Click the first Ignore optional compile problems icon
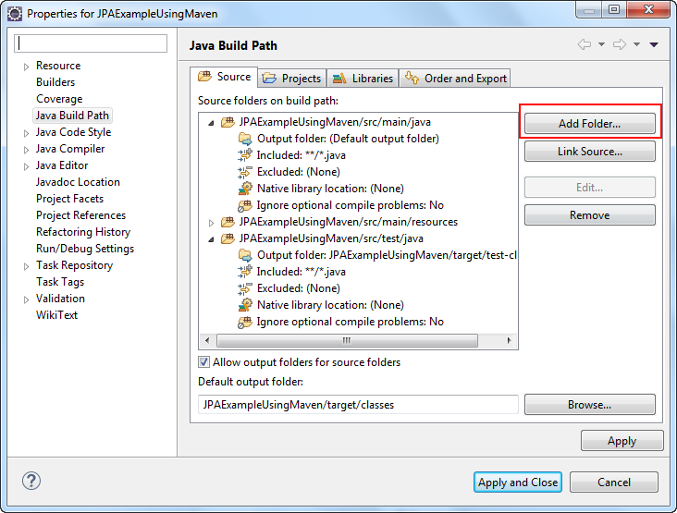Viewport: 677px width, 513px height. (x=245, y=205)
